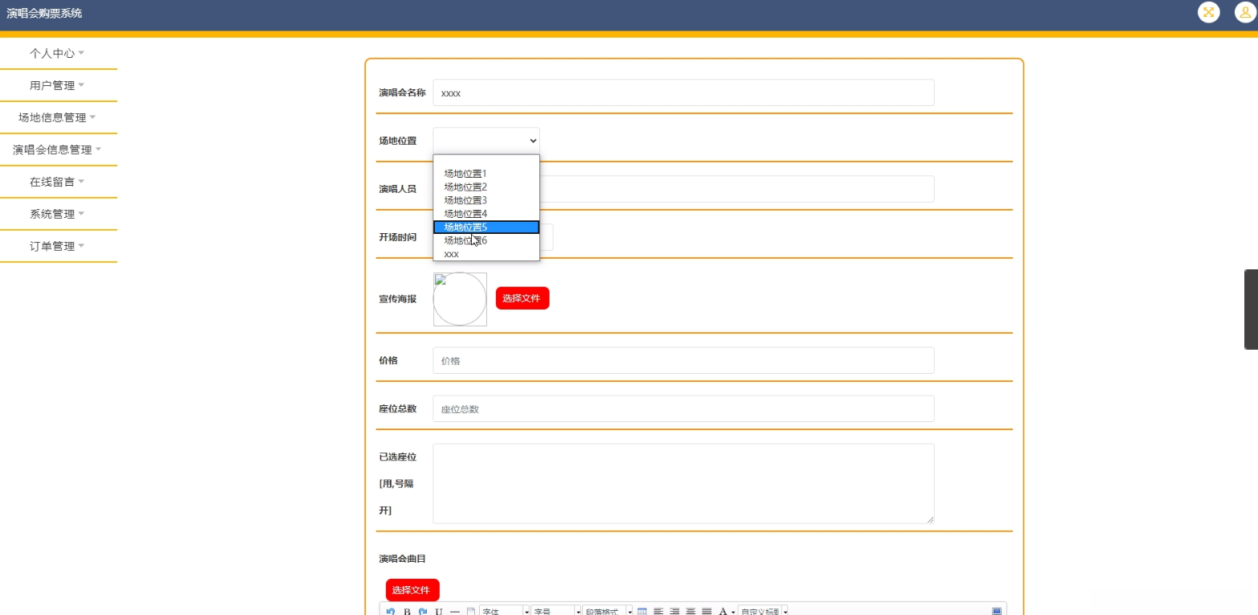Image resolution: width=1258 pixels, height=615 pixels.
Task: Click the 宣传海报 image placeholder
Action: 460,299
